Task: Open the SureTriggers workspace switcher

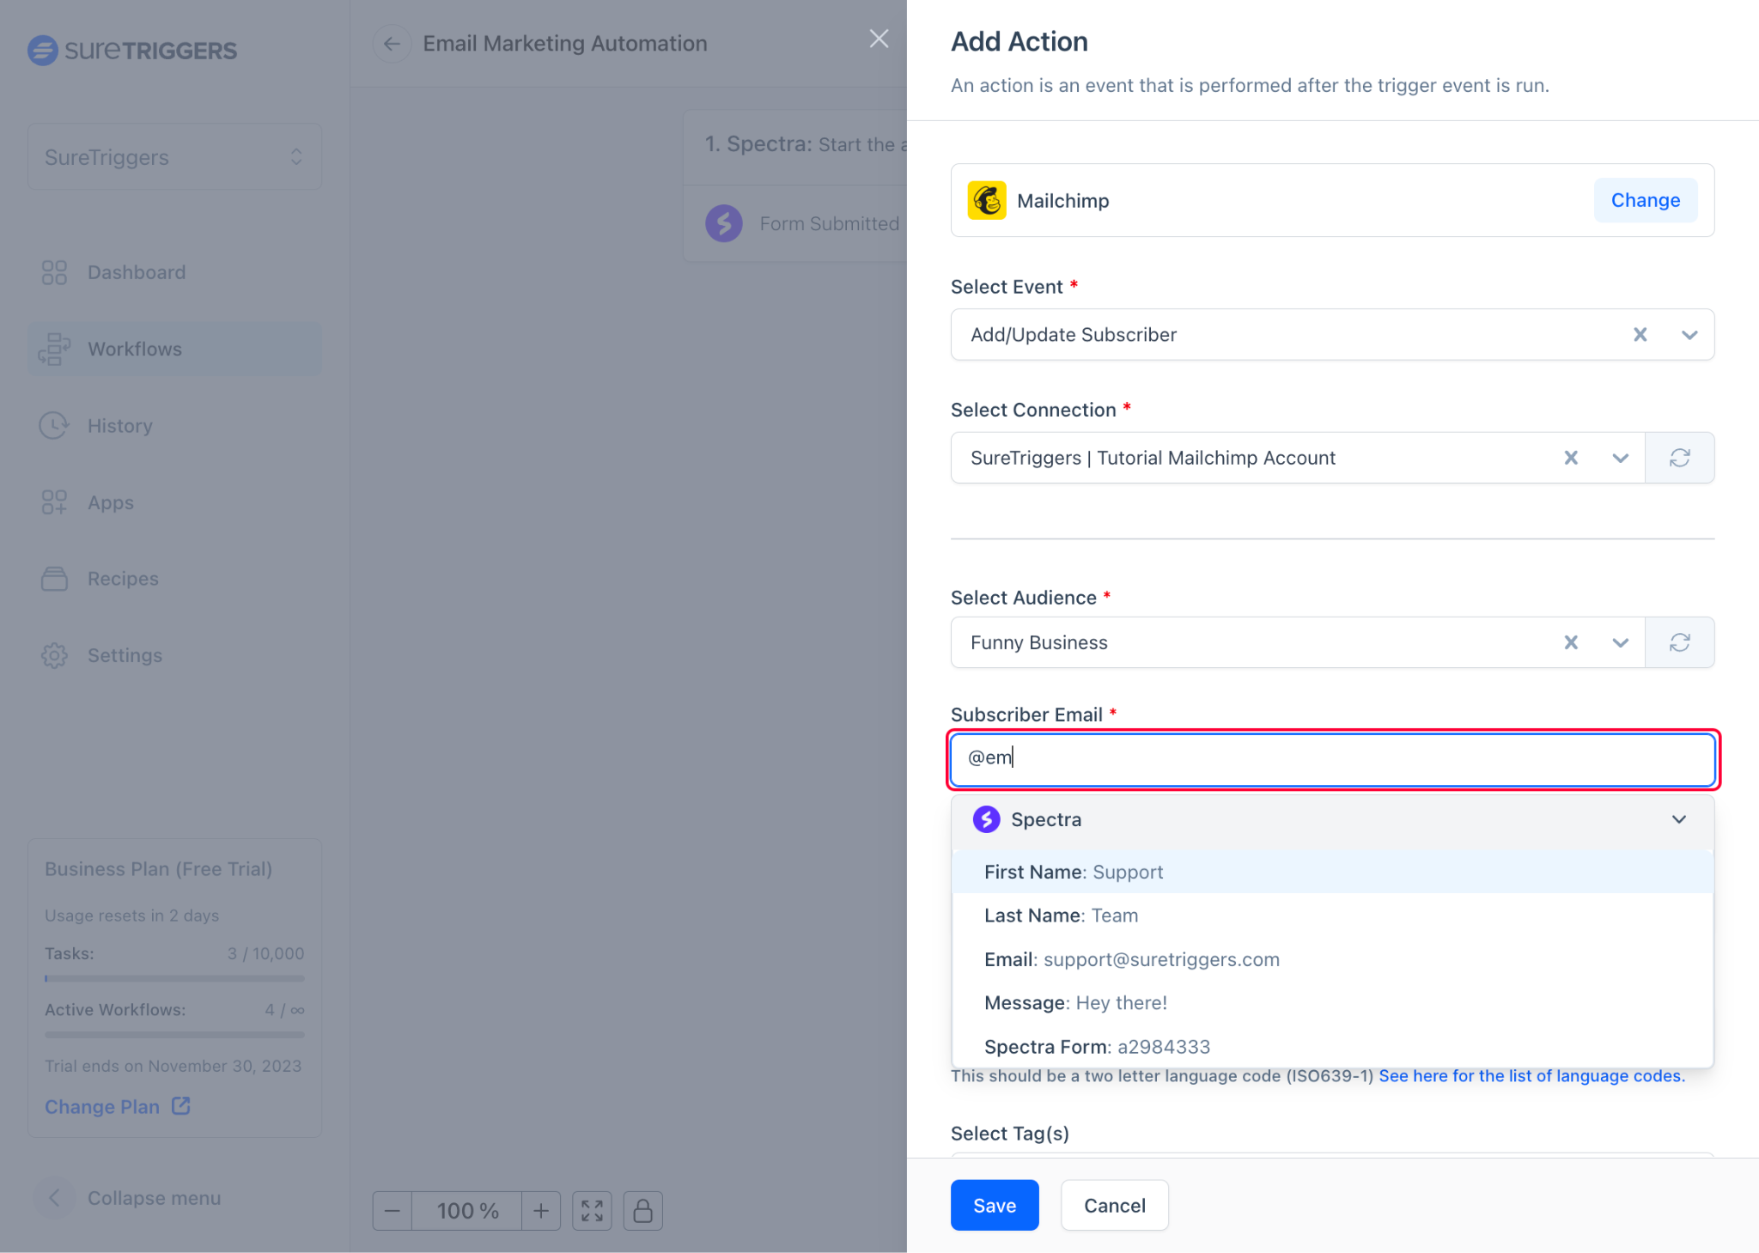Action: point(174,157)
